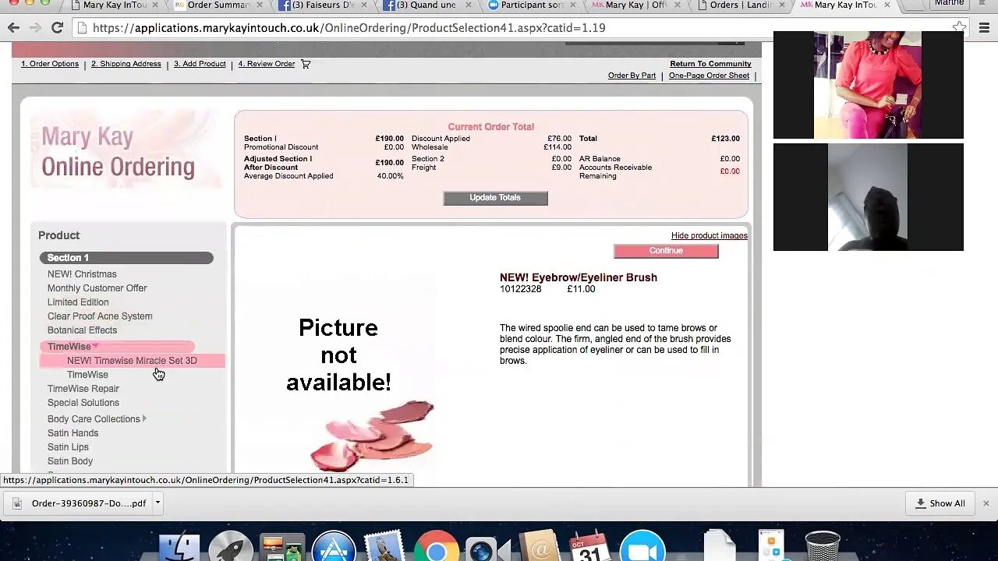Select Satin Body category
The height and width of the screenshot is (561, 998).
point(70,461)
